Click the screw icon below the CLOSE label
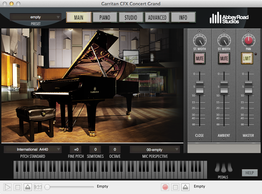The height and width of the screenshot is (194, 262). pyautogui.click(x=199, y=139)
